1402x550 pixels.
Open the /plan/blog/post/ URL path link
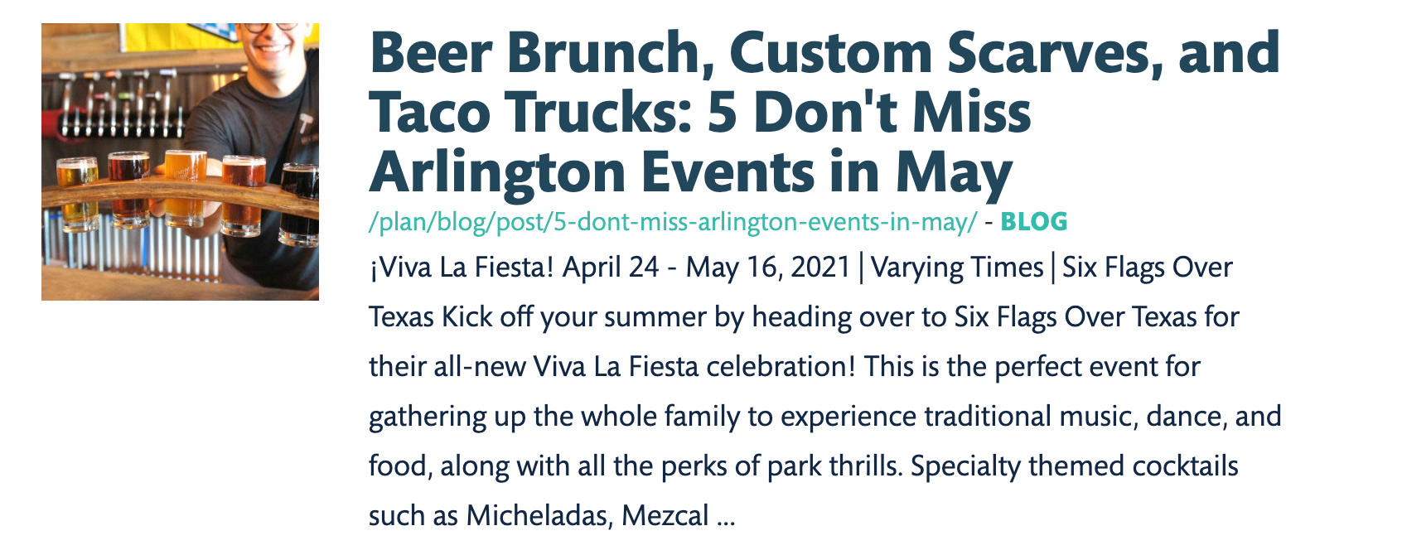coord(673,222)
